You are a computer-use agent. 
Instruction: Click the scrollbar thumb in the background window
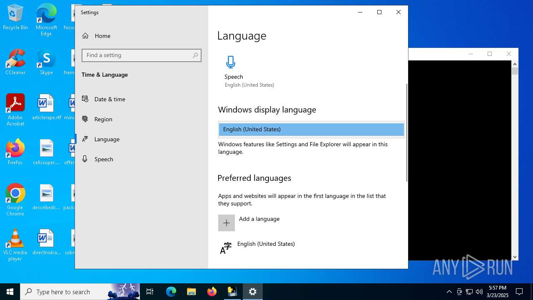click(515, 71)
